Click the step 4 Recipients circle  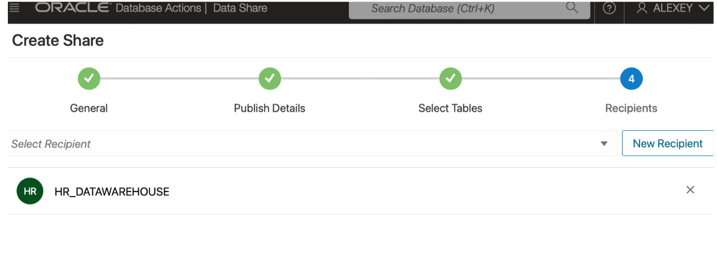coord(631,78)
